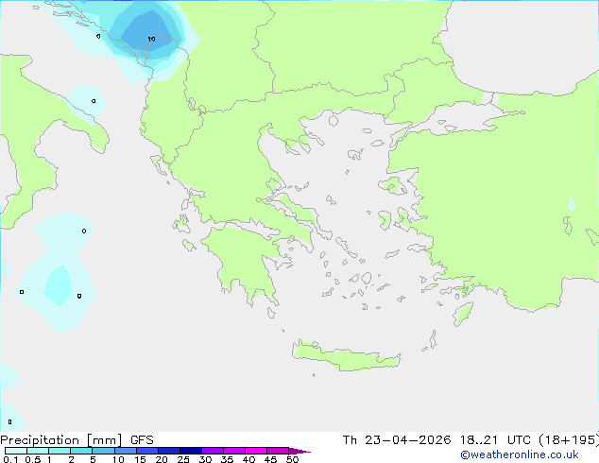
Task: Click the island of Crete on the map
Action: point(346,356)
